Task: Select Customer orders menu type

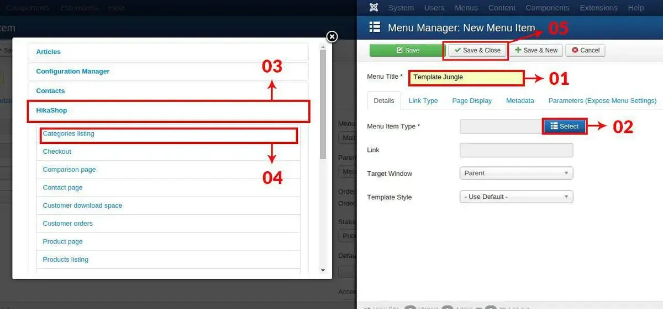Action: click(168, 224)
